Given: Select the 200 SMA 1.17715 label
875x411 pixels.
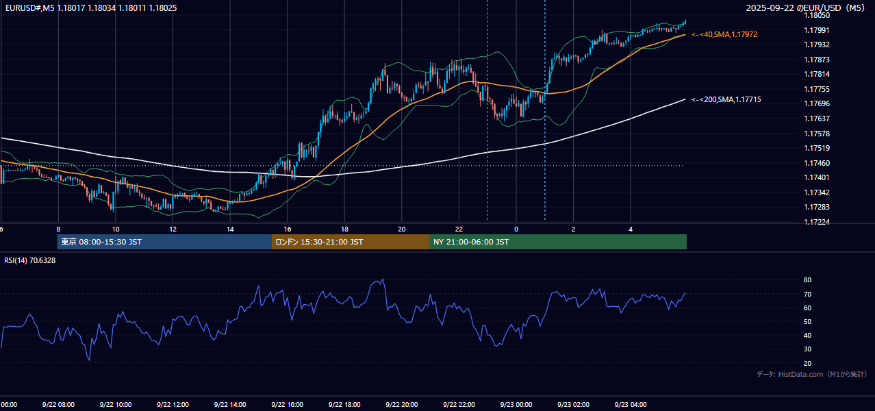Looking at the screenshot, I should [726, 100].
